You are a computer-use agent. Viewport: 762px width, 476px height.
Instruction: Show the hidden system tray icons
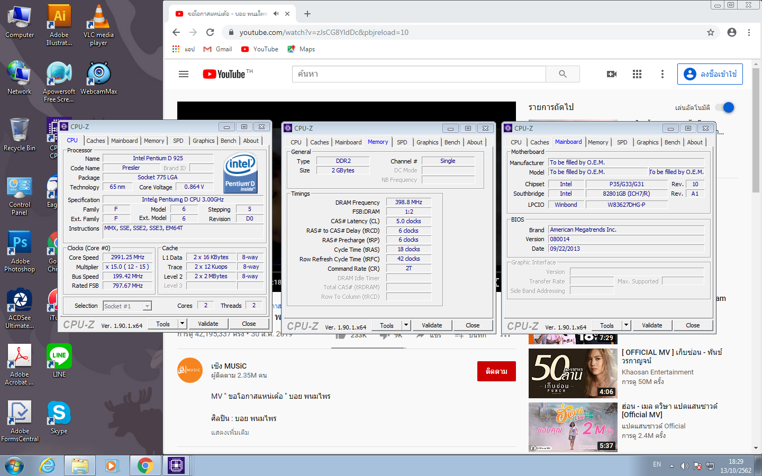point(672,466)
